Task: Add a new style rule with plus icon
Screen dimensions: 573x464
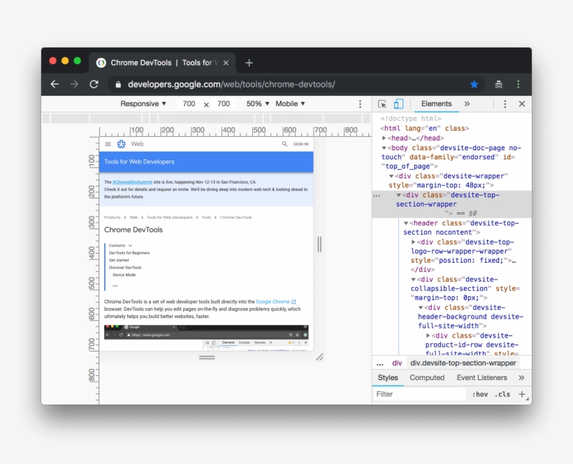Action: coord(521,394)
